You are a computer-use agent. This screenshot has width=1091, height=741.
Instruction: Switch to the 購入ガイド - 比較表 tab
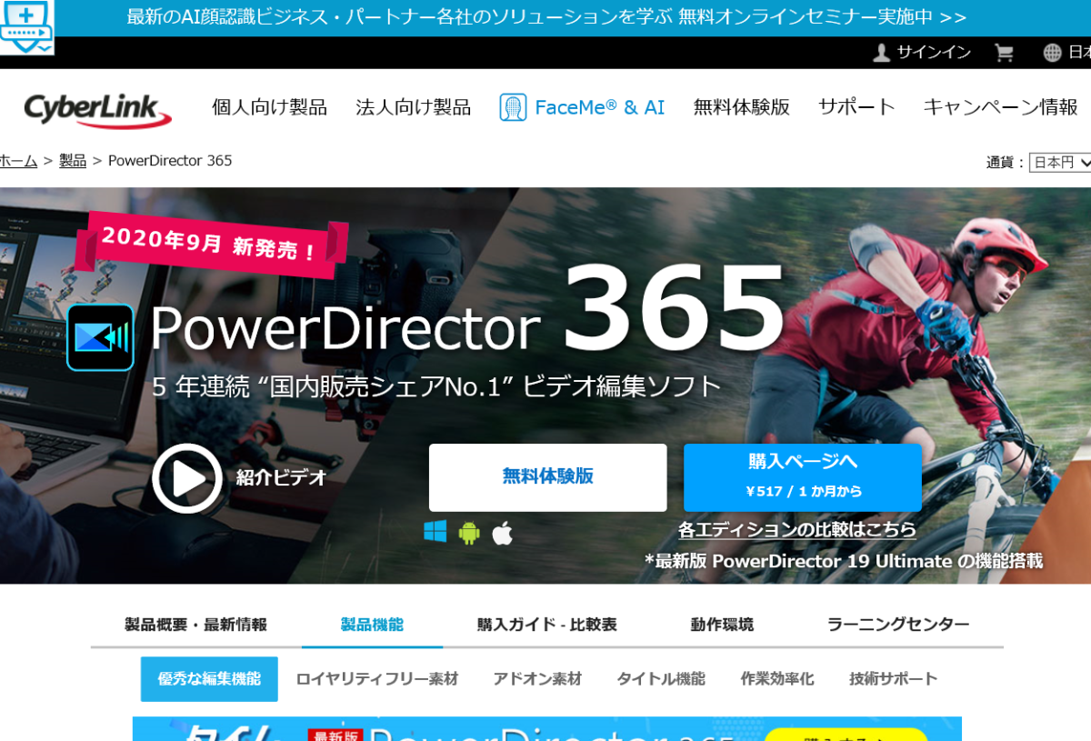click(546, 625)
